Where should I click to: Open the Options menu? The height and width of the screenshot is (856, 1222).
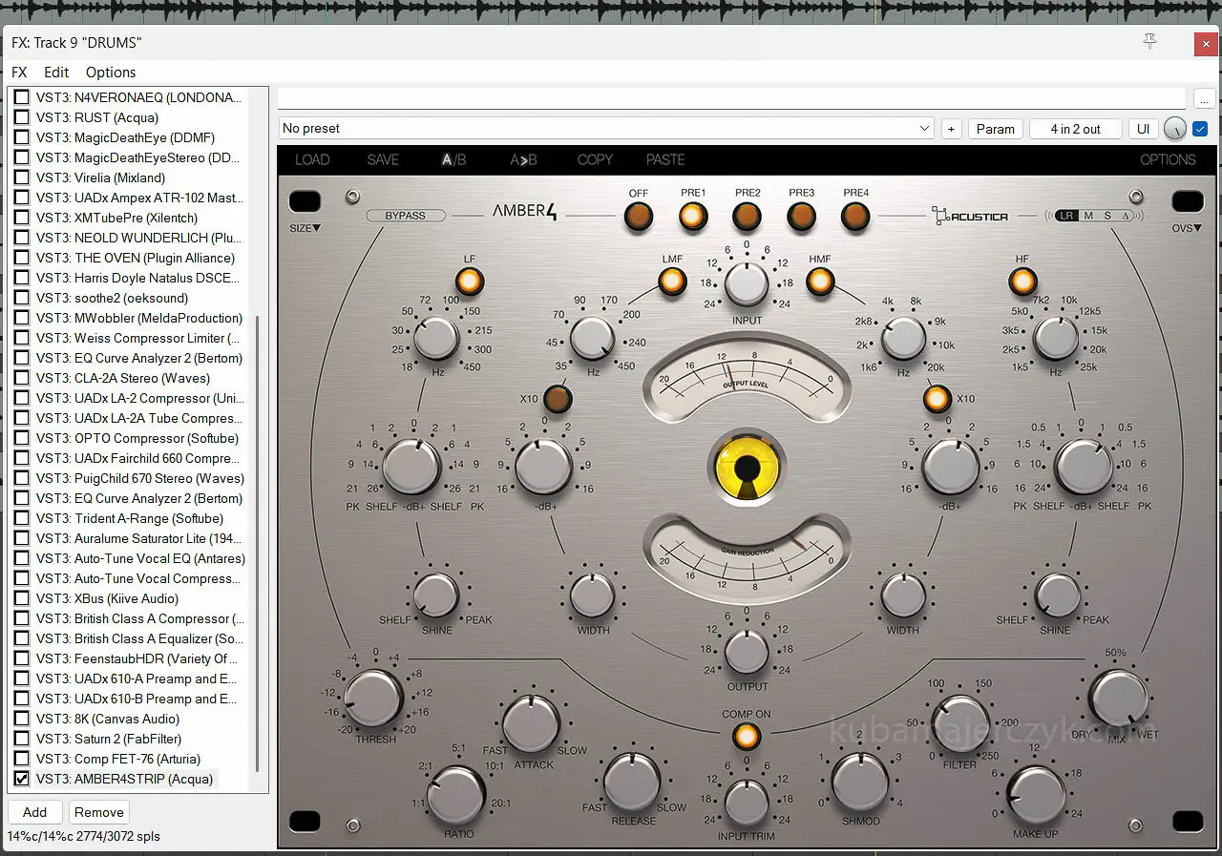point(111,73)
